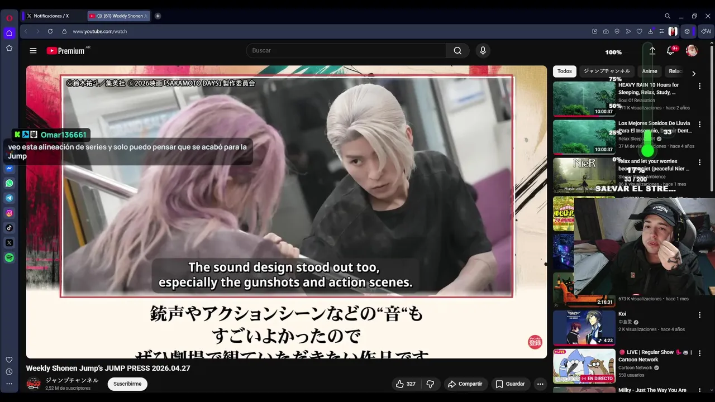Screen dimensions: 715x402
Task: Show more filter chips with right chevron
Action: [x=694, y=73]
